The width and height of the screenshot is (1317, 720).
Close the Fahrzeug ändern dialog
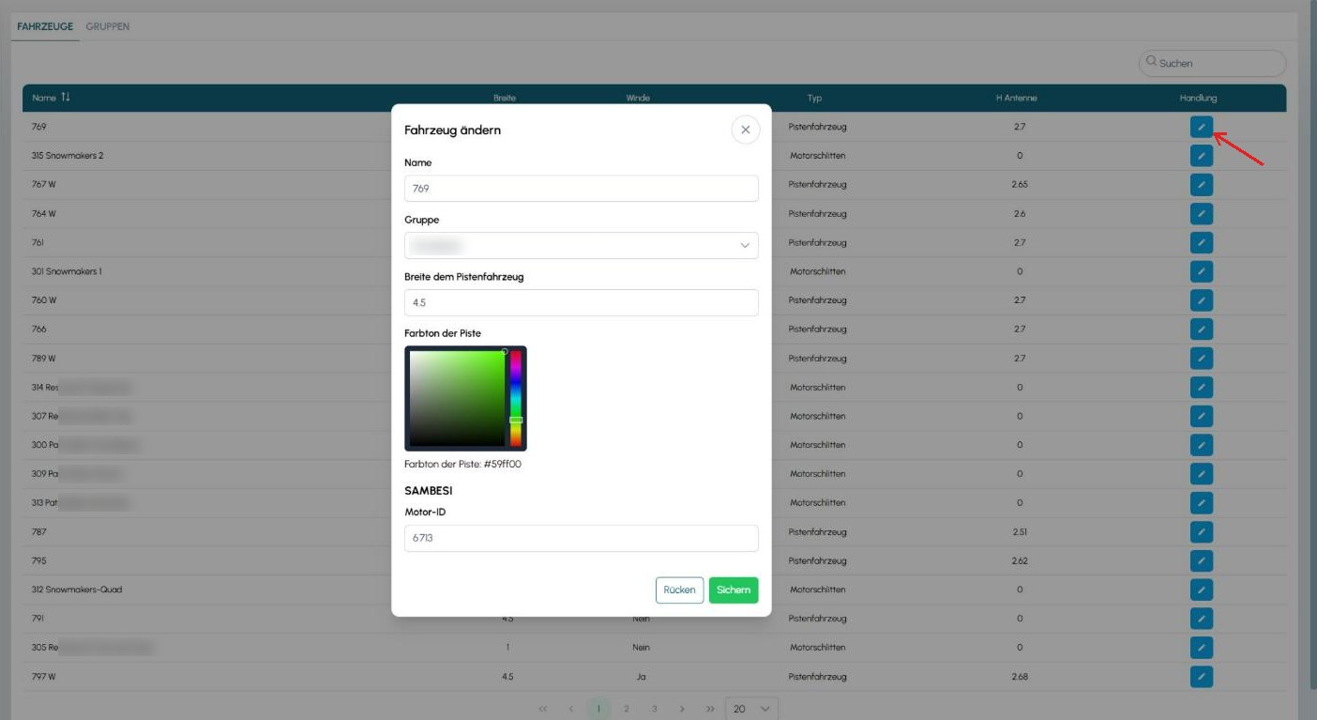pyautogui.click(x=746, y=130)
